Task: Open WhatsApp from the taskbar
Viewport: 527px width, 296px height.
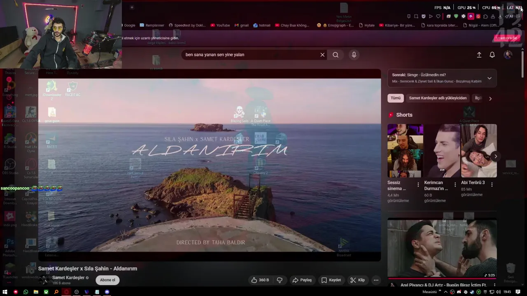Action: (x=26, y=292)
